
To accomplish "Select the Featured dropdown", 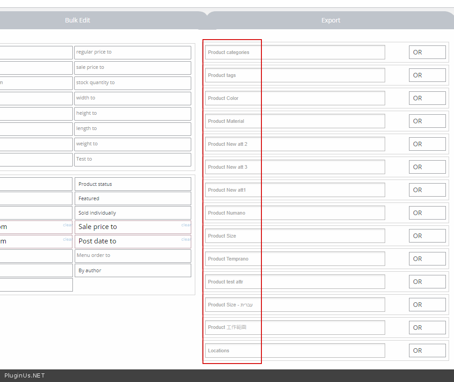I will (x=132, y=198).
